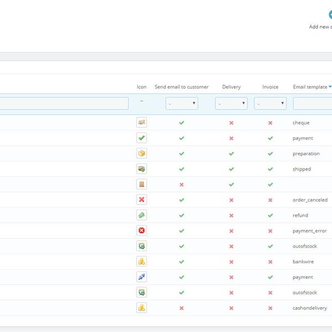Click the coins icon in cashondelivery row
The image size is (332, 332).
click(142, 308)
